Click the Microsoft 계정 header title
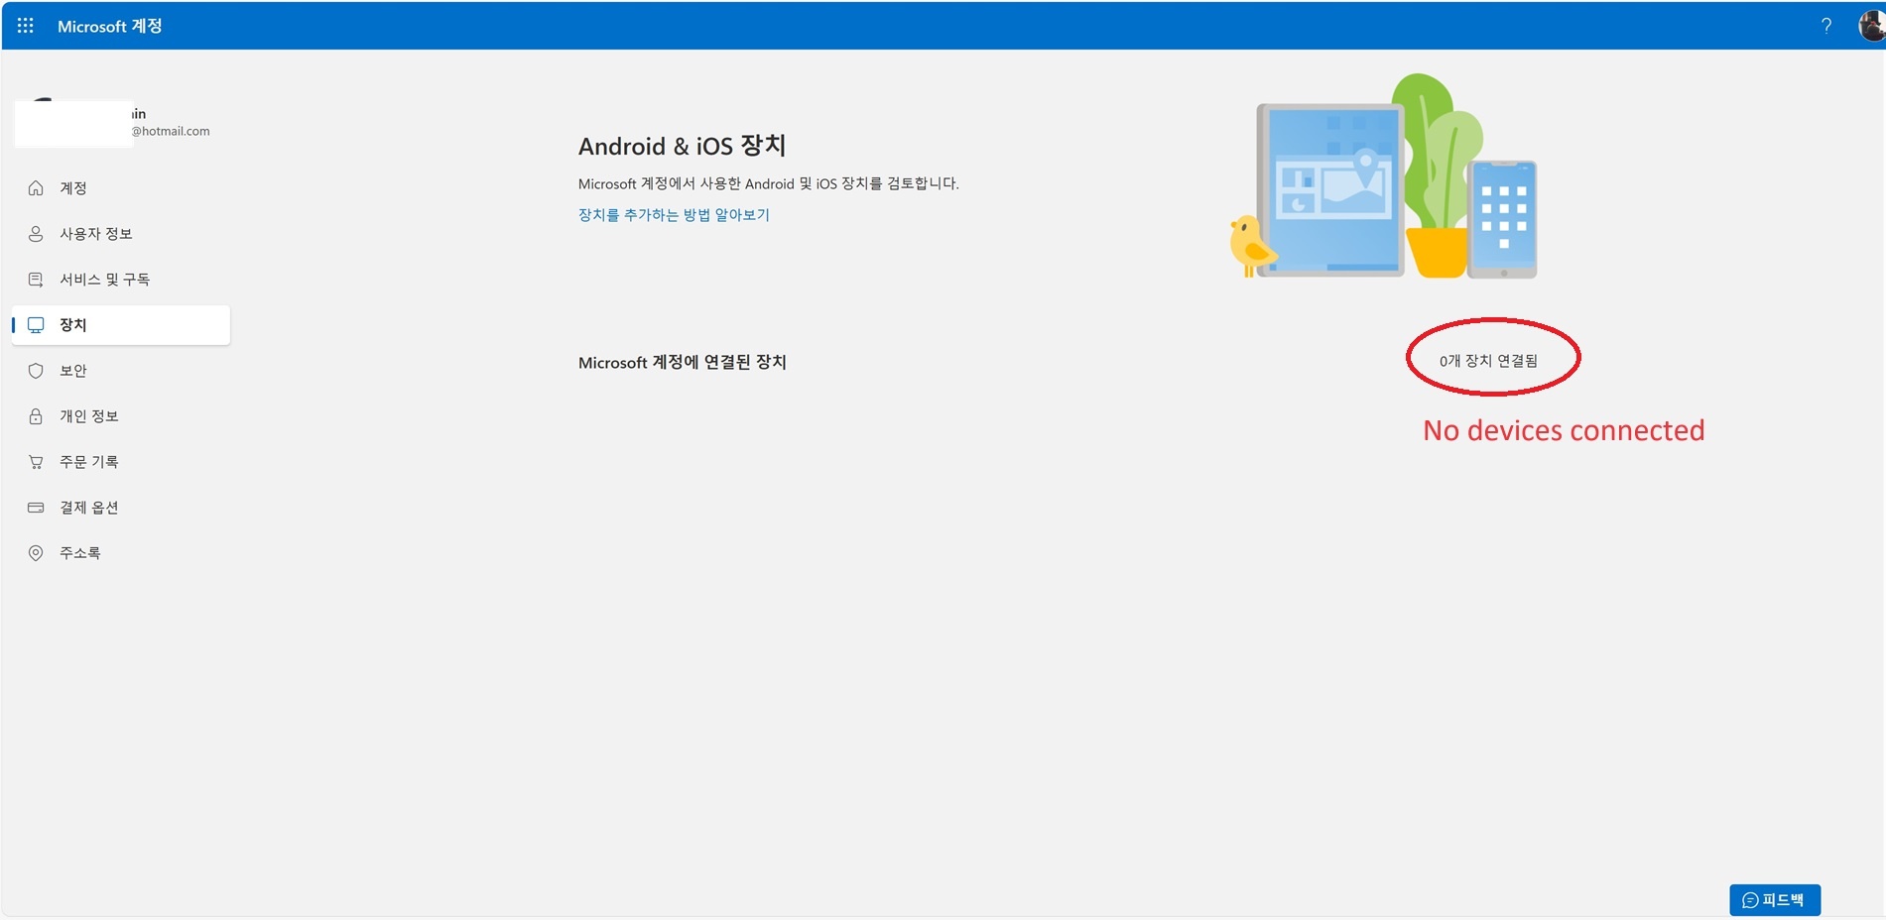 tap(110, 26)
